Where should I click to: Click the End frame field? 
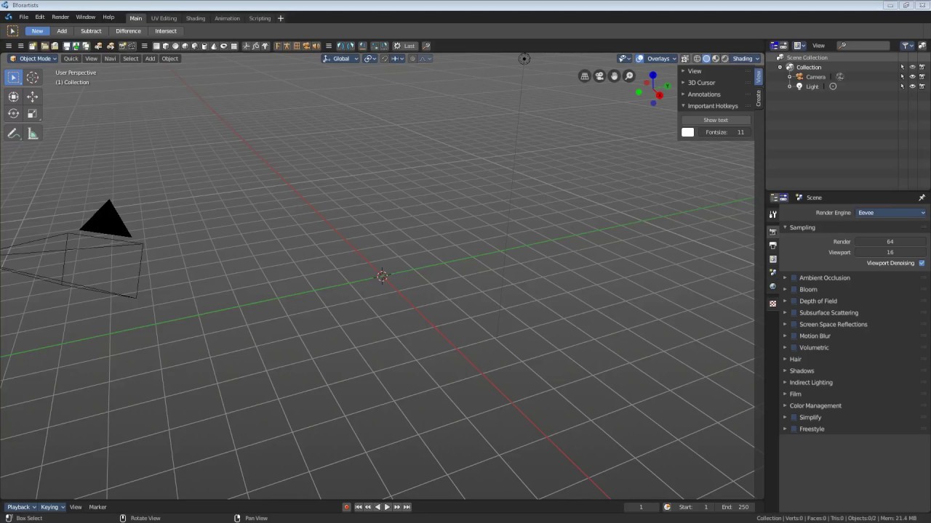(735, 507)
